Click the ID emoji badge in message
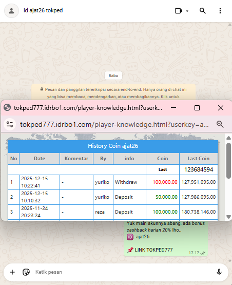This screenshot has width=232, height=285. [130, 237]
